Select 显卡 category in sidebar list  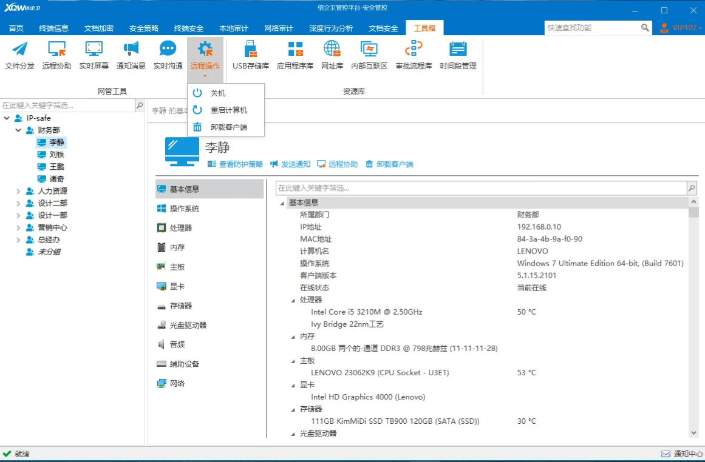coord(209,286)
